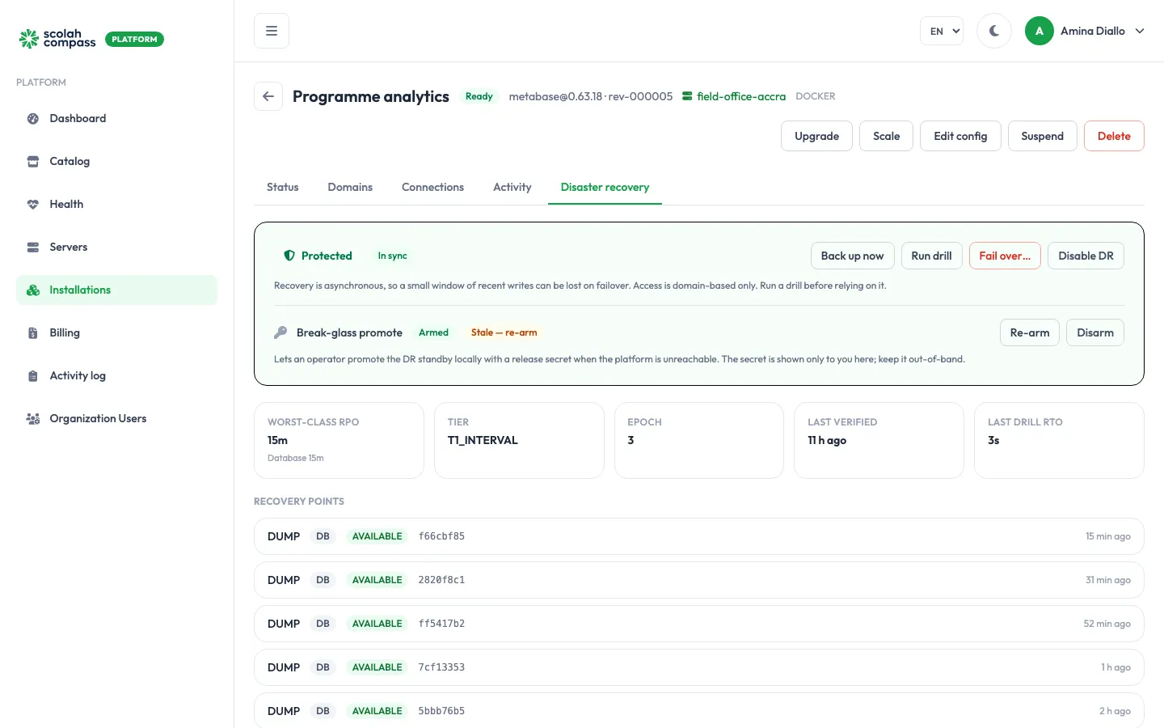The width and height of the screenshot is (1164, 728).
Task: Start a backup with Back up now
Action: (x=852, y=256)
